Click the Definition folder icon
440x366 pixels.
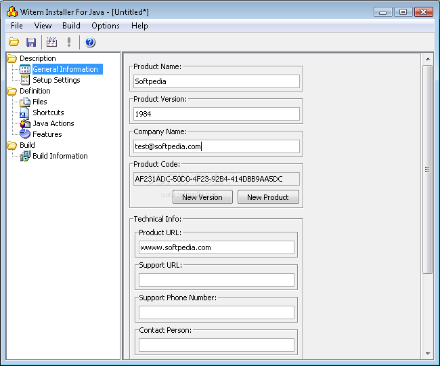pos(12,91)
